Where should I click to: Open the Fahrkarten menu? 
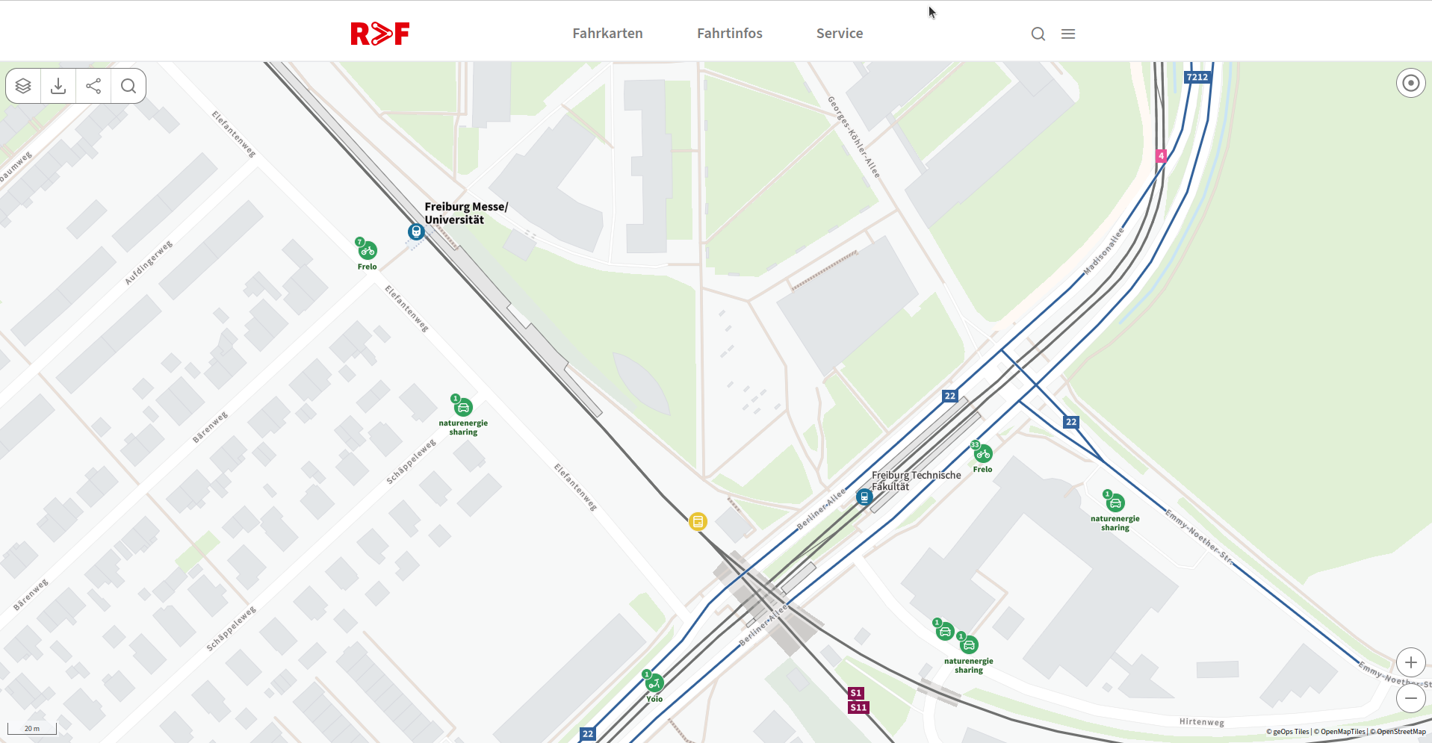coord(607,34)
